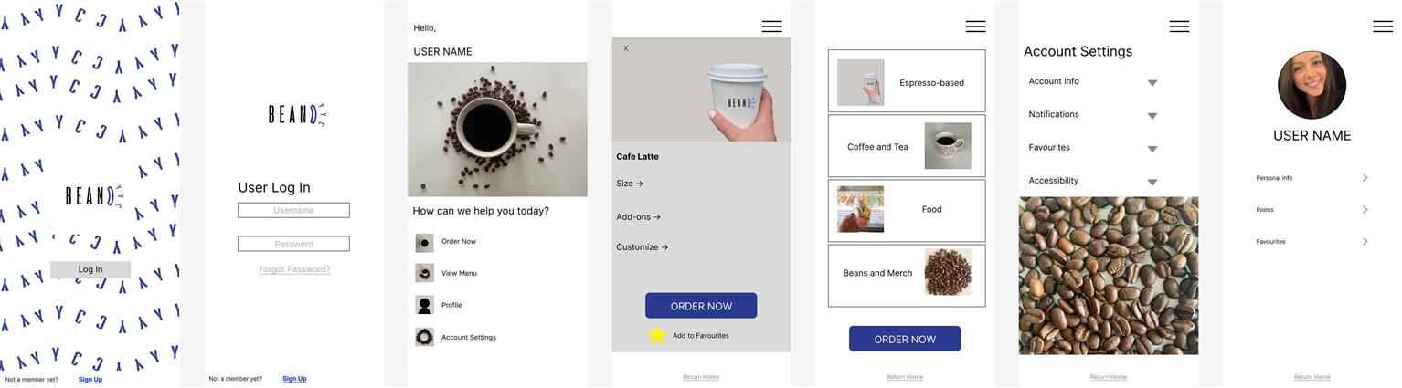The height and width of the screenshot is (388, 1402).
Task: Click the user profile photo
Action: tap(1312, 85)
